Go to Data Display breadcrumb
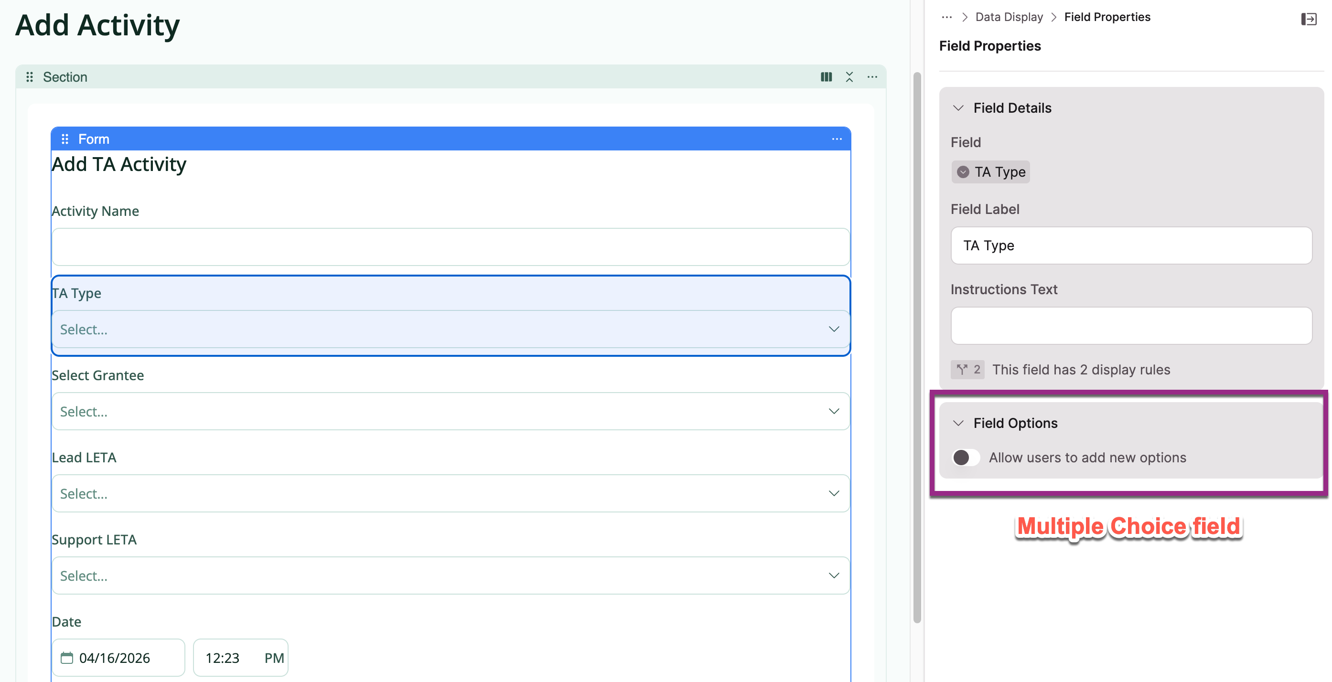The height and width of the screenshot is (682, 1332). click(1008, 17)
